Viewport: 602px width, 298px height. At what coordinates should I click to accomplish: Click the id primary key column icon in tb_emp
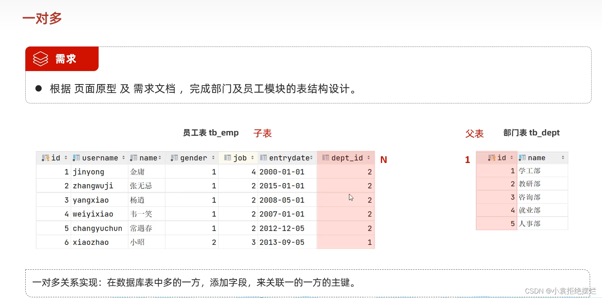click(45, 158)
